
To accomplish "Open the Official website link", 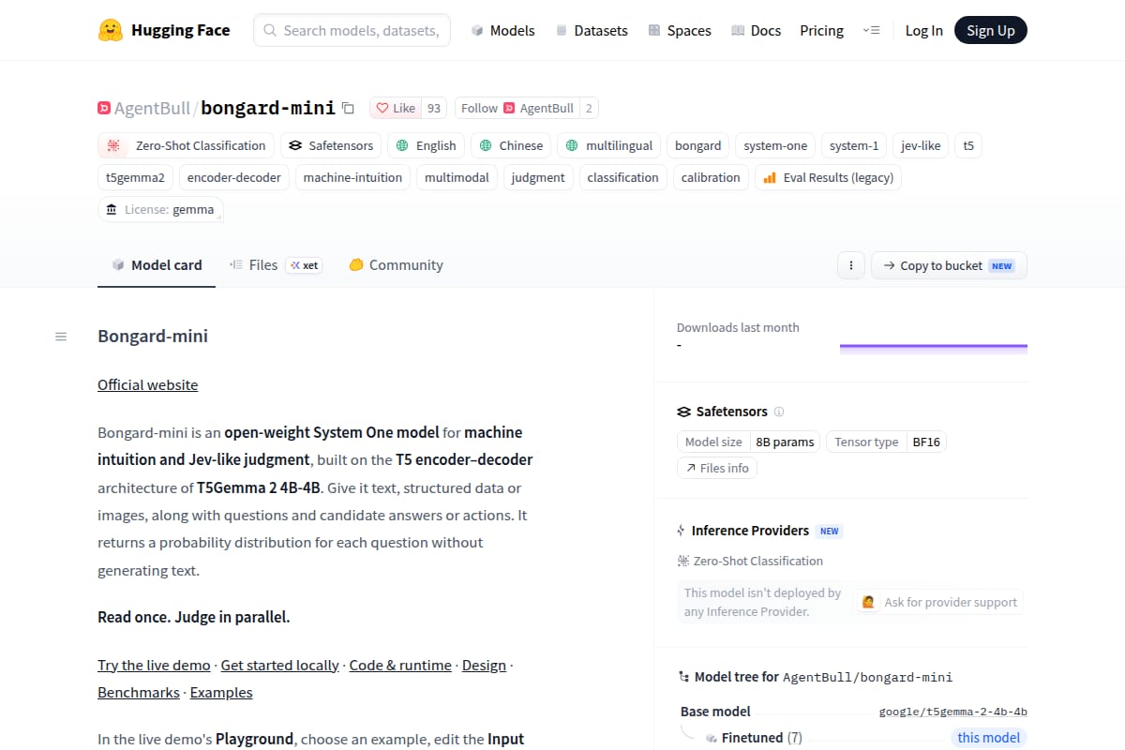I will click(148, 384).
